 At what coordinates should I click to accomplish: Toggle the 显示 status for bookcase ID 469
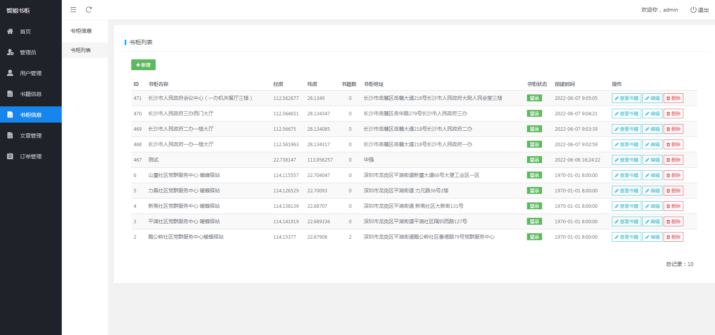(534, 129)
